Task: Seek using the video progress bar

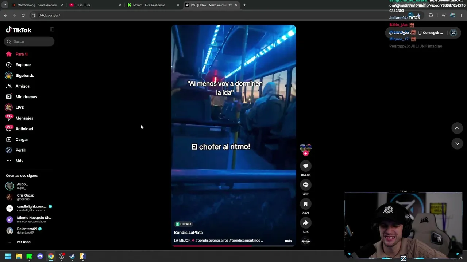Action: 233,246
